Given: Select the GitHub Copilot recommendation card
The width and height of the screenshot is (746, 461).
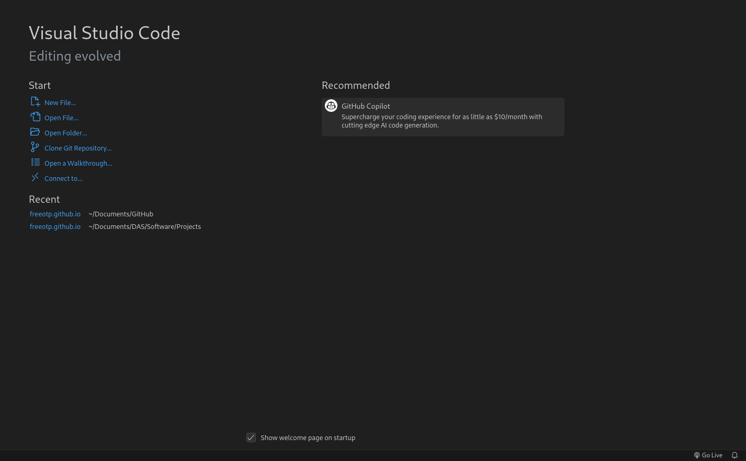Looking at the screenshot, I should 443,117.
